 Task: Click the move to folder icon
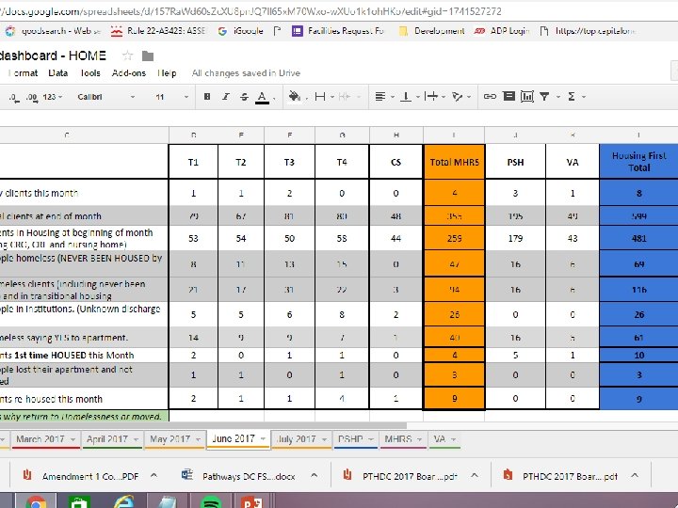click(x=148, y=56)
